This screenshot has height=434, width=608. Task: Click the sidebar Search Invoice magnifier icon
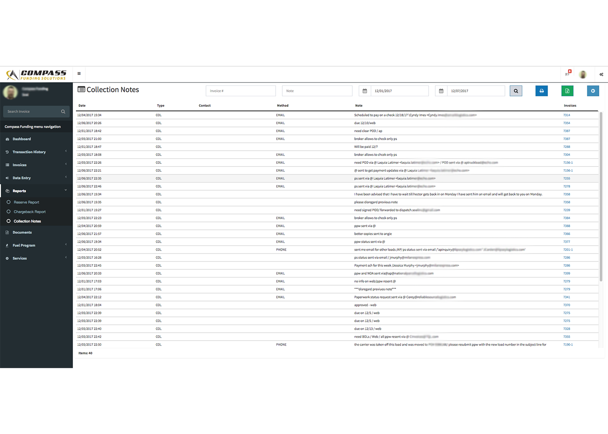pos(63,112)
